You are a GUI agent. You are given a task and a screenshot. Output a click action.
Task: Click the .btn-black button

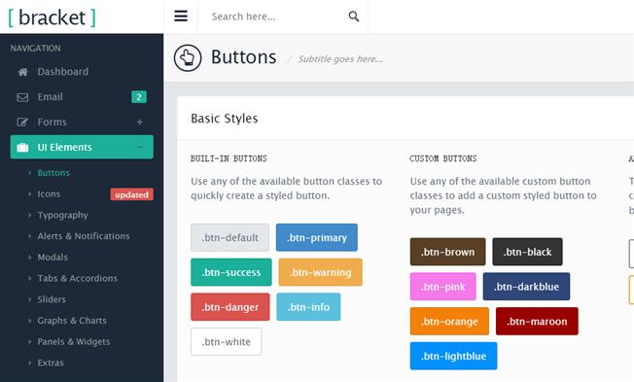(527, 252)
